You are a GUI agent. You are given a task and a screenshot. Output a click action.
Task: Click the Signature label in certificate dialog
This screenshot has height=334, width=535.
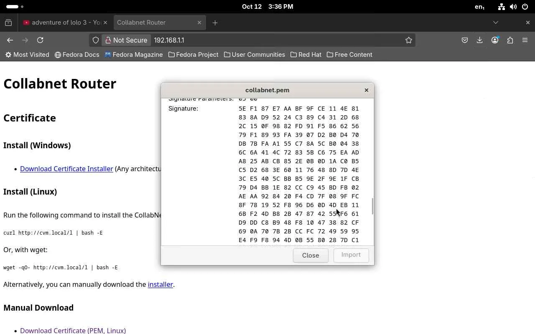[183, 109]
